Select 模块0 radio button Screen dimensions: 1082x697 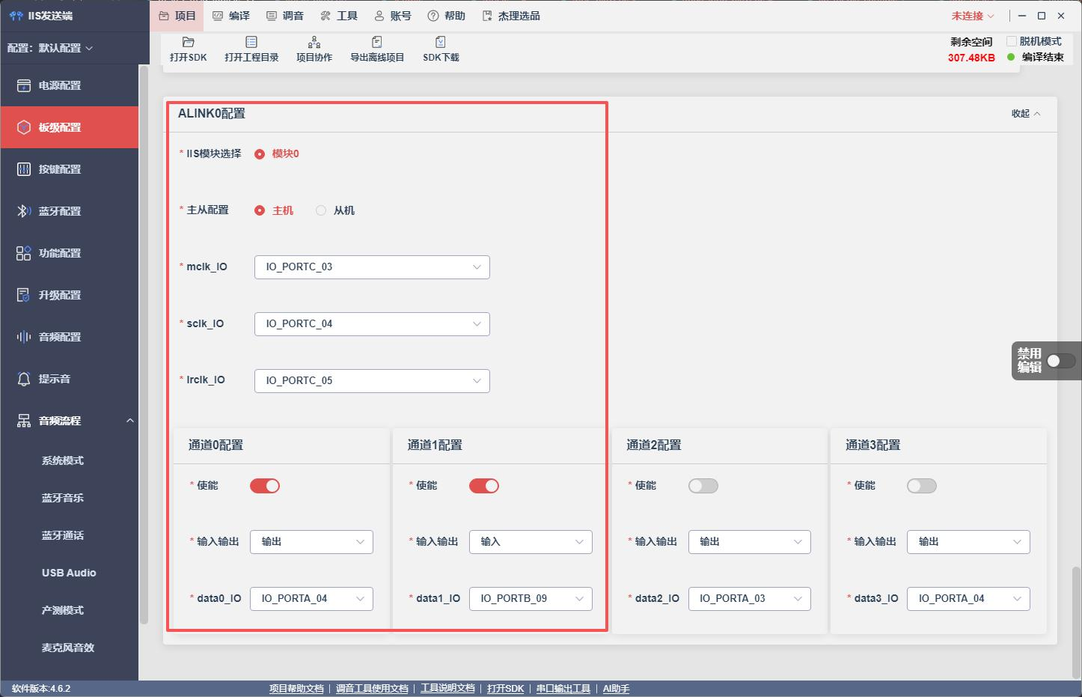coord(260,154)
